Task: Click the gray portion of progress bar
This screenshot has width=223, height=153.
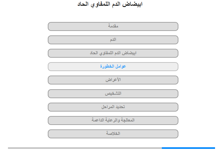Action: [85, 148]
